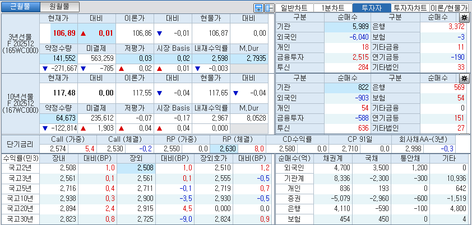The height and width of the screenshot is (225, 472).
Task: Click the 순매수(억) column header
Action: click(x=295, y=159)
